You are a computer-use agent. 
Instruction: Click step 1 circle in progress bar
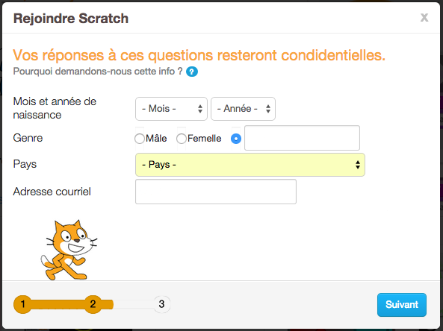[22, 304]
